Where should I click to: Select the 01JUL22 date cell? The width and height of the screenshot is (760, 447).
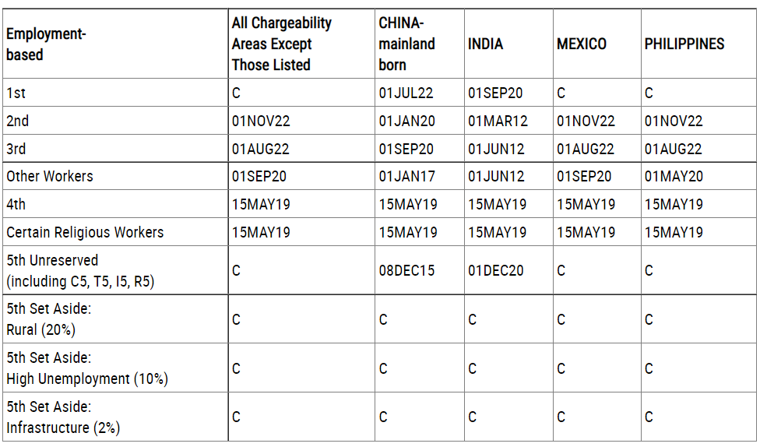406,93
